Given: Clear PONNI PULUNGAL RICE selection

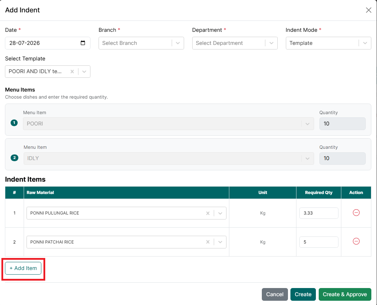Looking at the screenshot, I should point(208,213).
